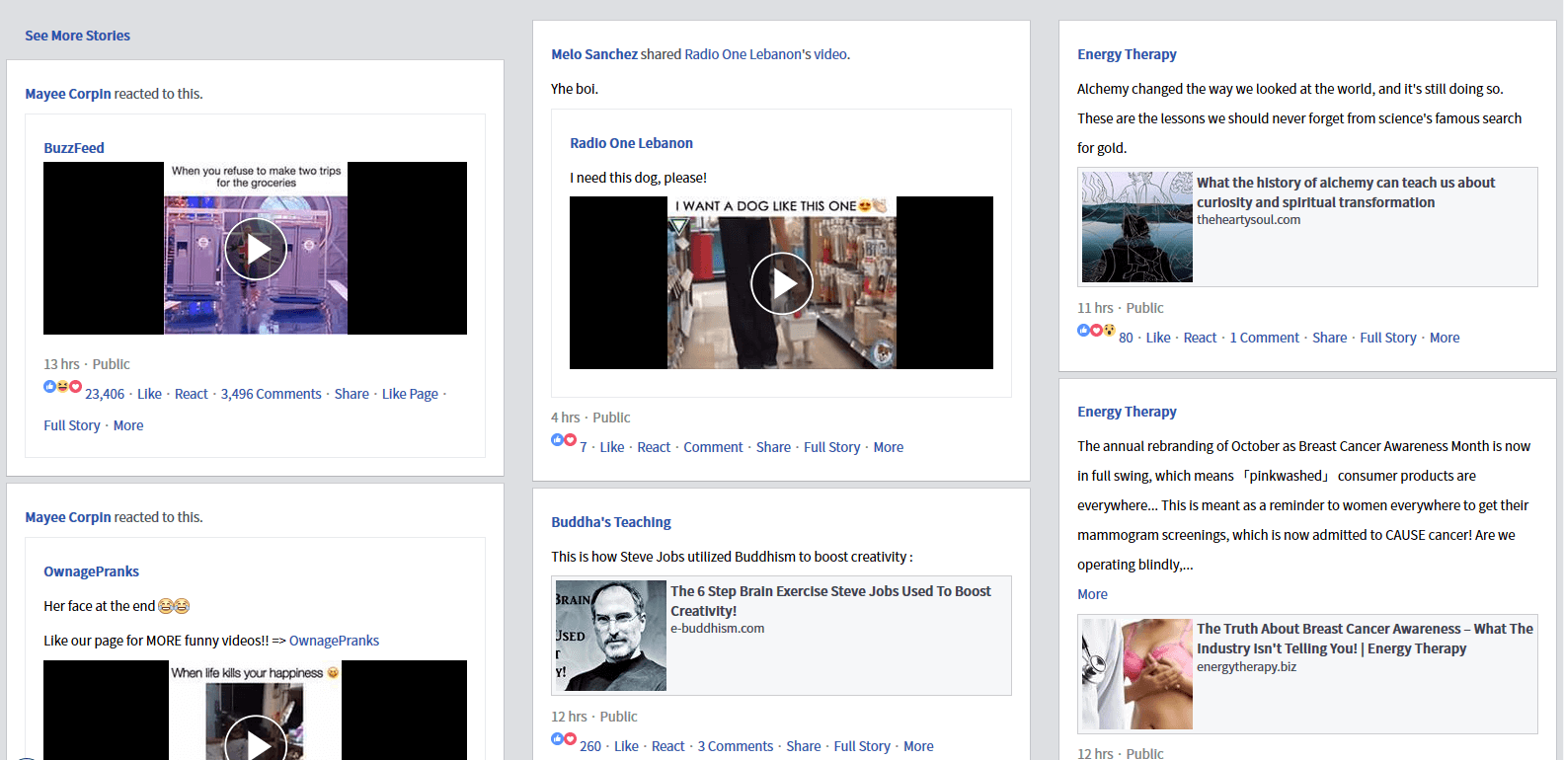Open reaction icons beside the 80 count

[1096, 330]
